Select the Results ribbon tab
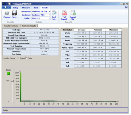Image resolution: width=131 pixels, height=115 pixels. click(x=45, y=8)
